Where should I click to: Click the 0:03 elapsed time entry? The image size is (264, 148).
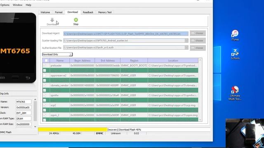click(137, 133)
